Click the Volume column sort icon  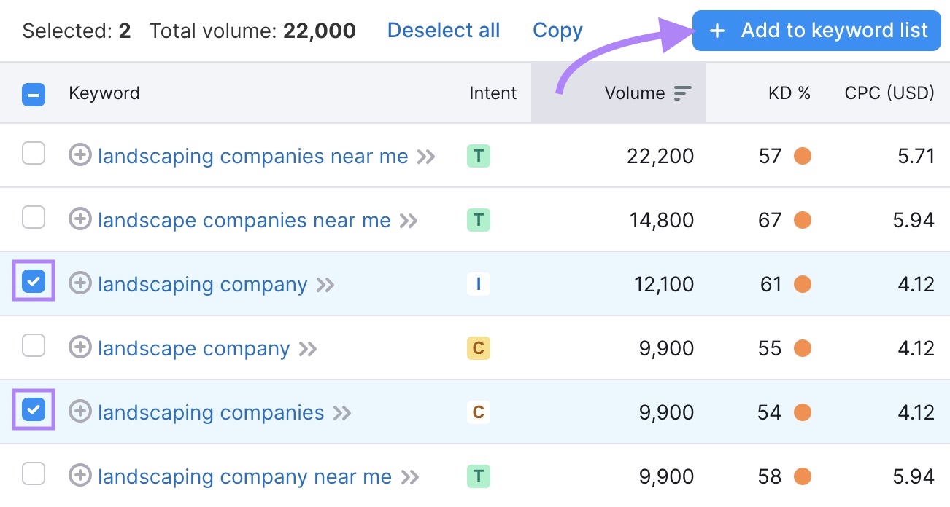click(682, 93)
